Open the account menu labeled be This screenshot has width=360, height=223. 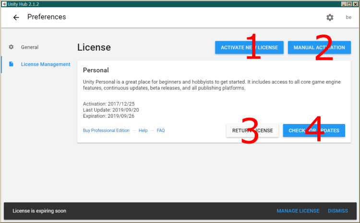click(348, 17)
